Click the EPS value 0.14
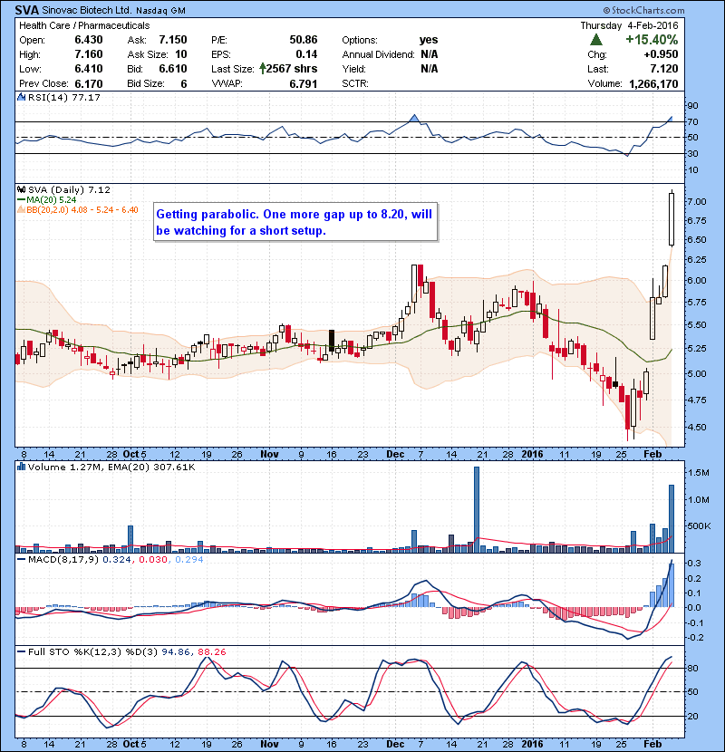725x752 pixels. (306, 54)
